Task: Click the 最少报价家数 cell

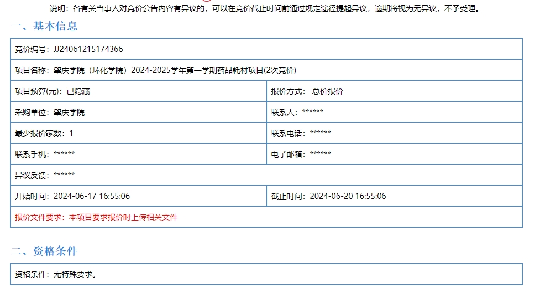Action: pyautogui.click(x=44, y=133)
